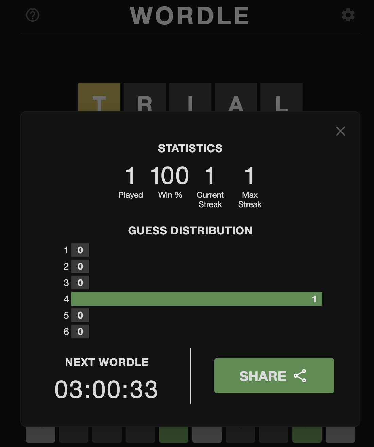Image resolution: width=374 pixels, height=447 pixels.
Task: Click the zero bar for 3 guesses
Action: [x=80, y=283]
